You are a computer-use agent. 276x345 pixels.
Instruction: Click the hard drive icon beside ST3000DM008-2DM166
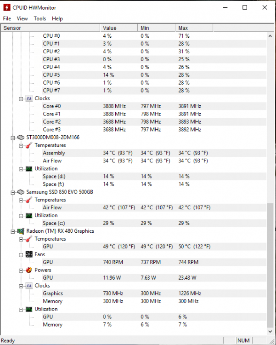(21, 138)
